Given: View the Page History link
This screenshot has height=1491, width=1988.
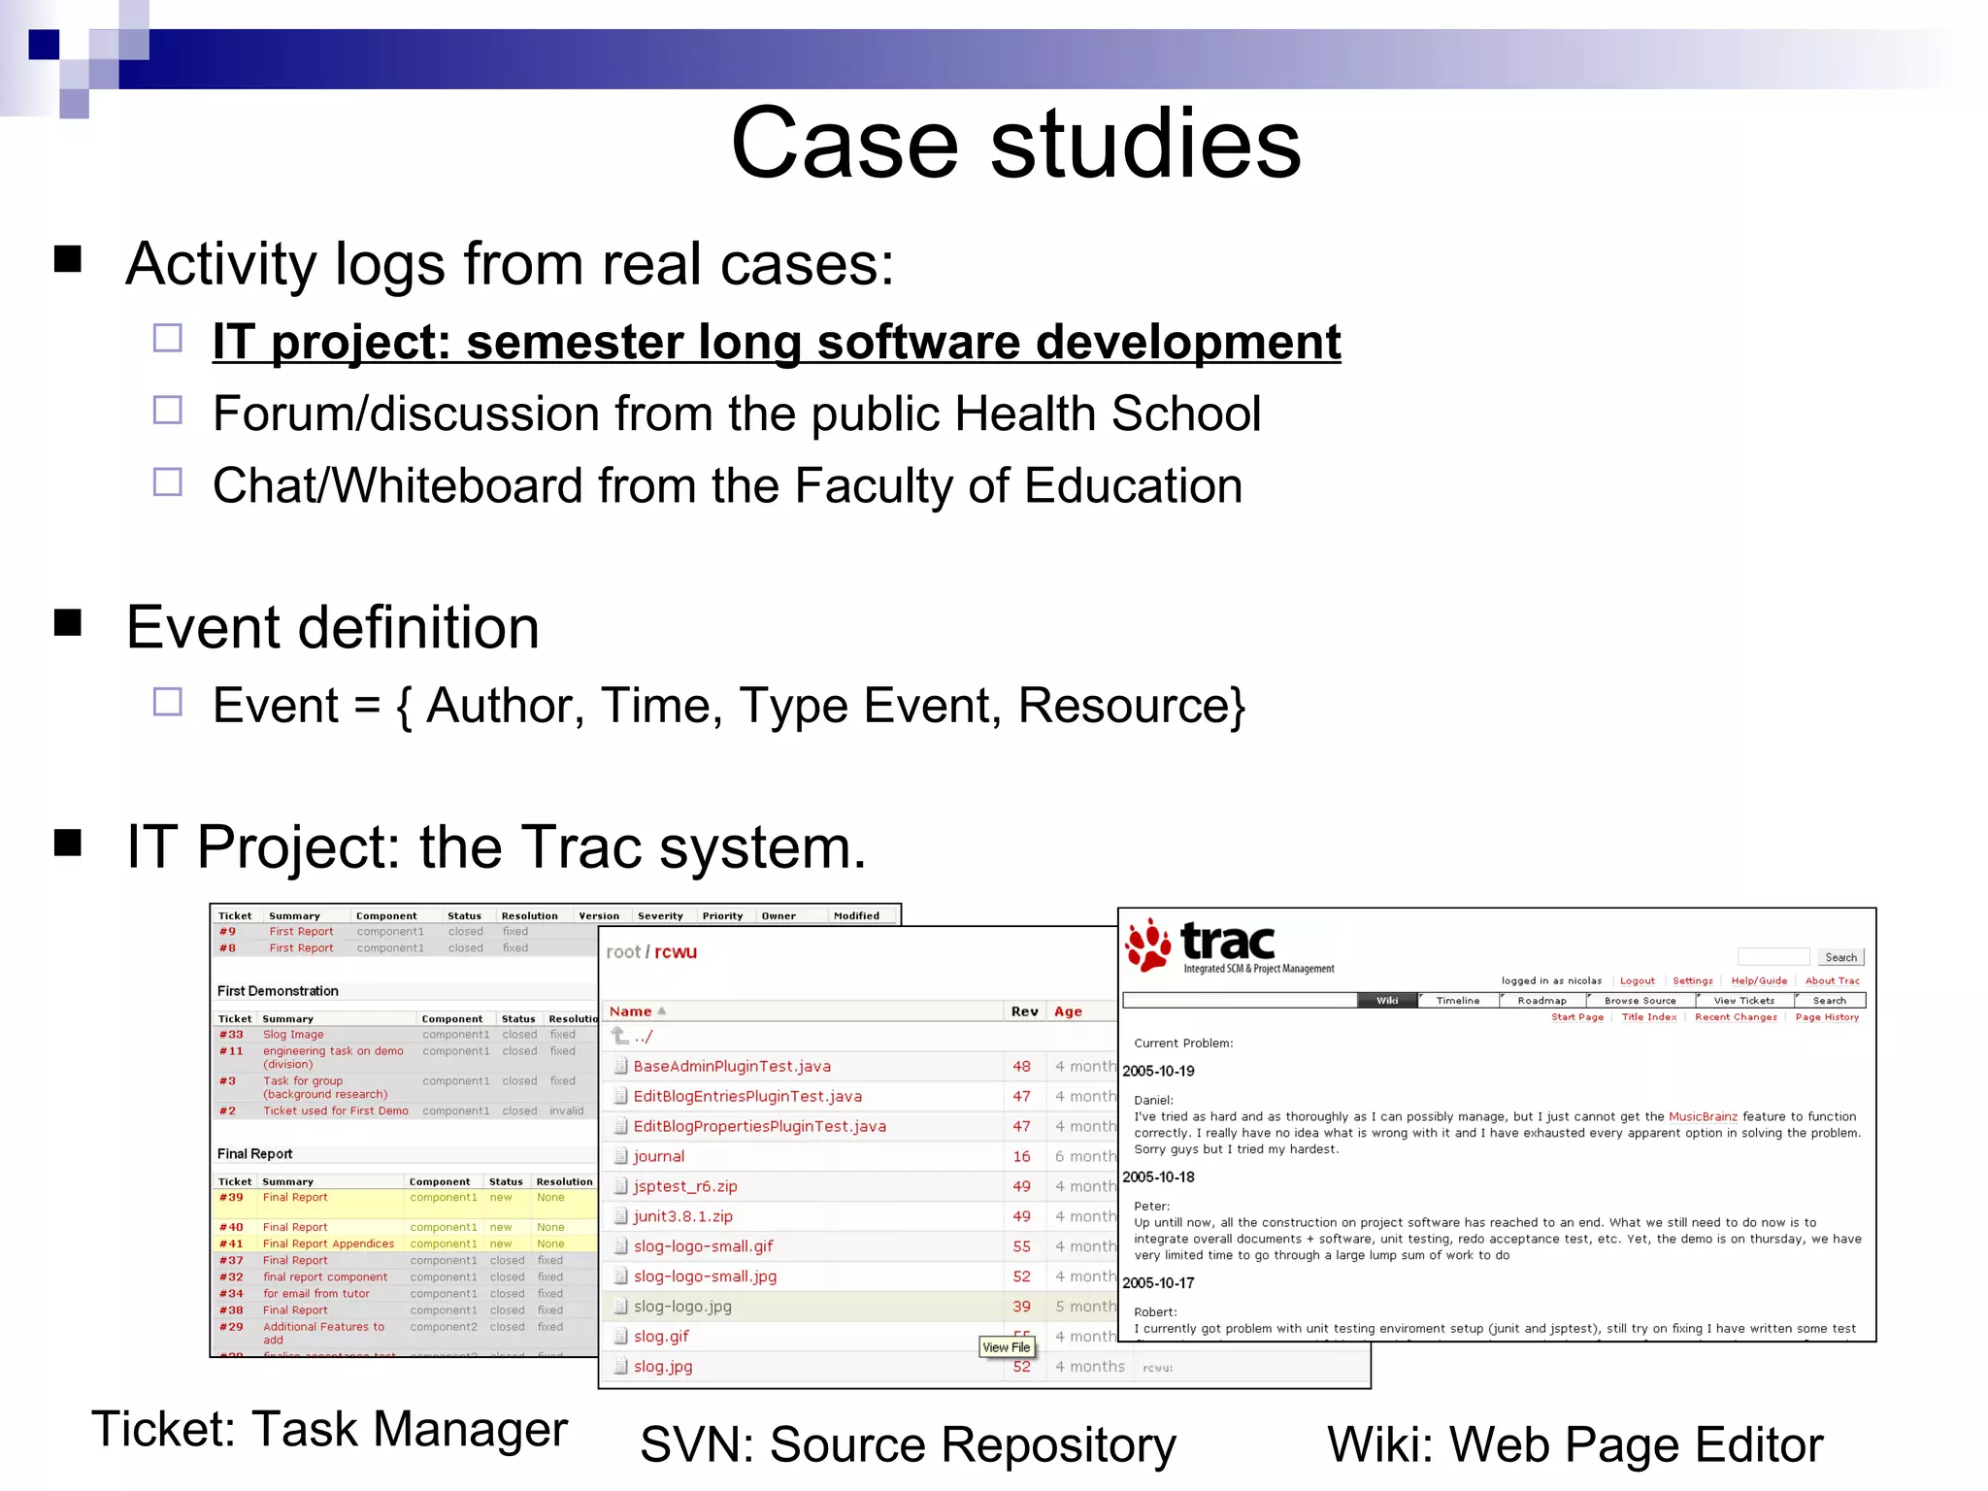Looking at the screenshot, I should tap(1827, 1017).
